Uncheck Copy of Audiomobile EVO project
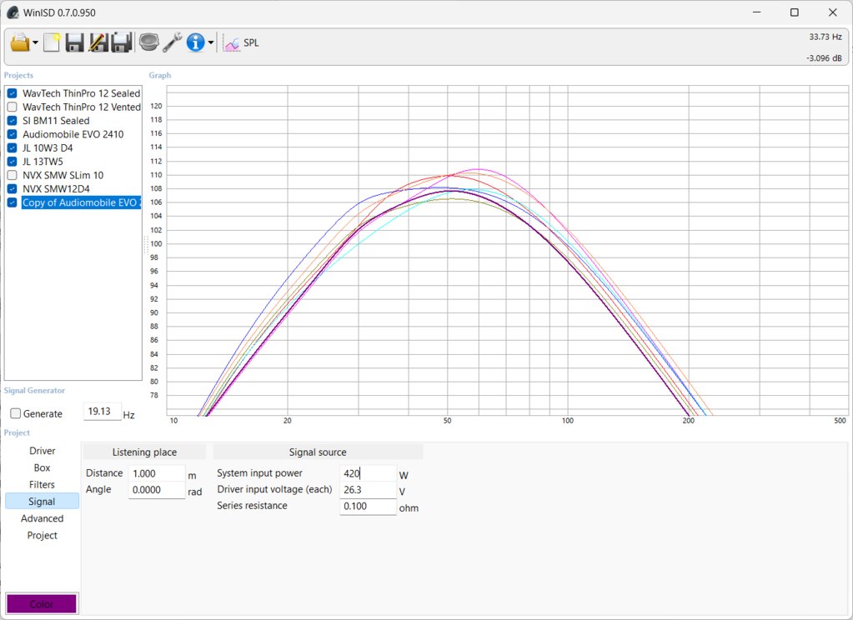This screenshot has width=853, height=620. pos(13,202)
